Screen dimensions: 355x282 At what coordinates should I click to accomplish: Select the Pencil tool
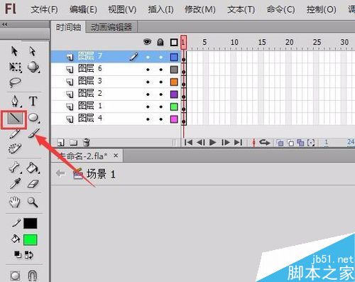(15, 134)
